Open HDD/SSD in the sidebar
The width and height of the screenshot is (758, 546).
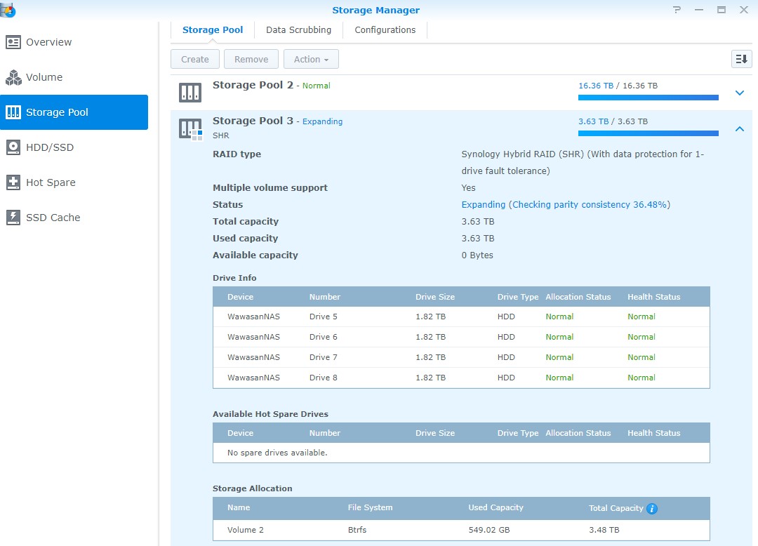[74, 147]
